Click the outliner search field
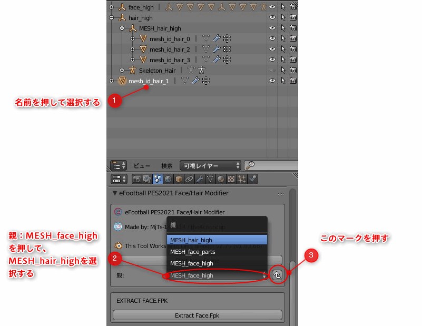This screenshot has height=326, width=422. [x=269, y=165]
